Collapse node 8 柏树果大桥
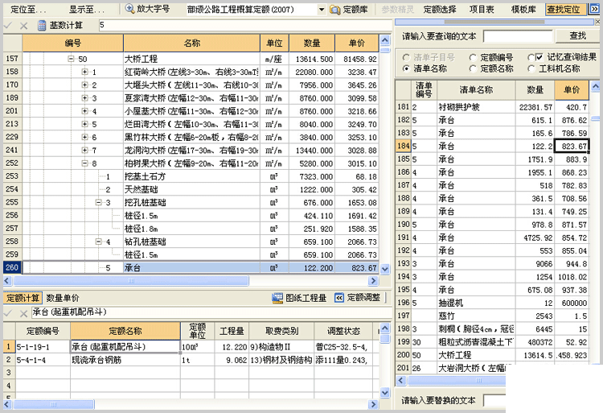Image resolution: width=603 pixels, height=413 pixels. click(x=84, y=163)
